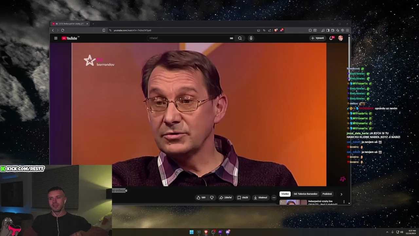Screen dimensions: 419x236
Task: Reload the page with the refresh icon
Action: pyautogui.click(x=63, y=30)
